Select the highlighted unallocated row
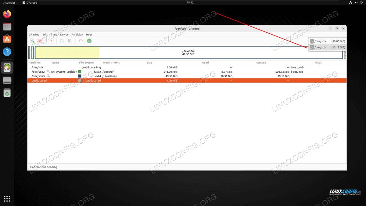The image size is (366, 206). pyautogui.click(x=187, y=81)
